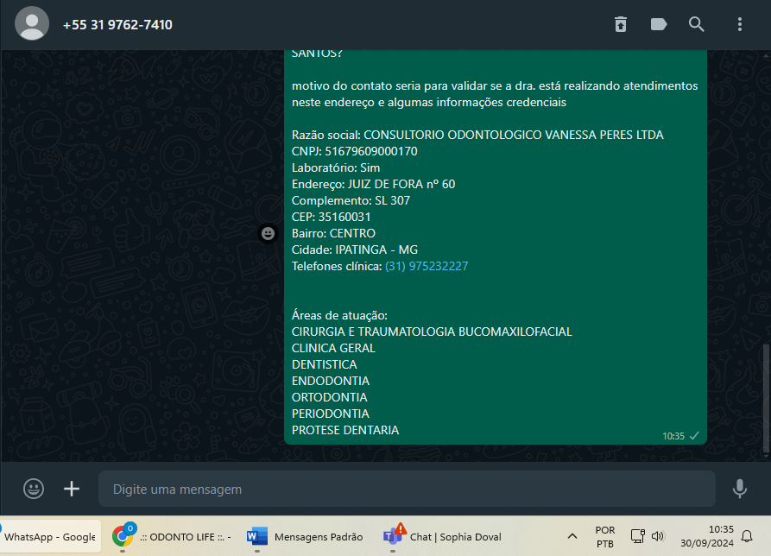Open Teams Chat Sophia Doval taskbar item
Screen dimensions: 771x556
click(x=443, y=537)
